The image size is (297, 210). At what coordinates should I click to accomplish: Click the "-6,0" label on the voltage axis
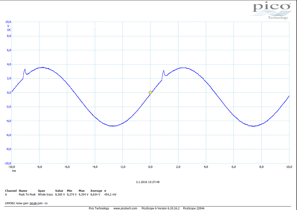(8, 135)
